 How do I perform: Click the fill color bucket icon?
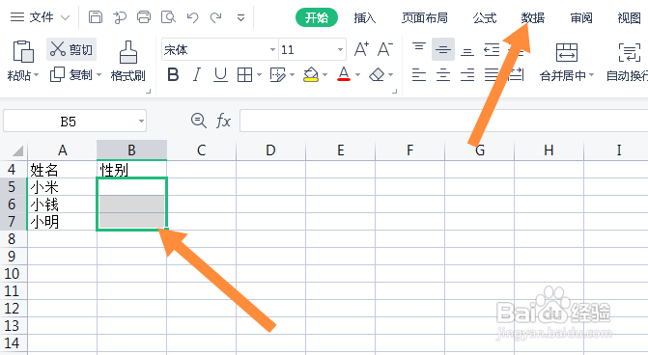pyautogui.click(x=311, y=74)
